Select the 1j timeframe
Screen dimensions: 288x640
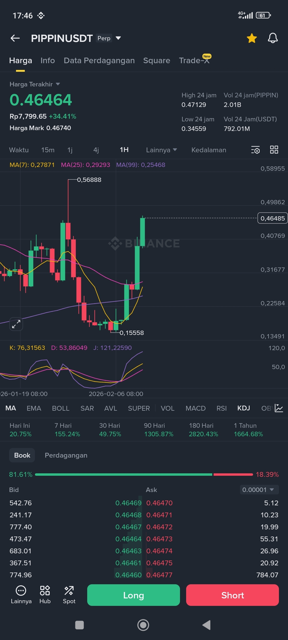(70, 150)
